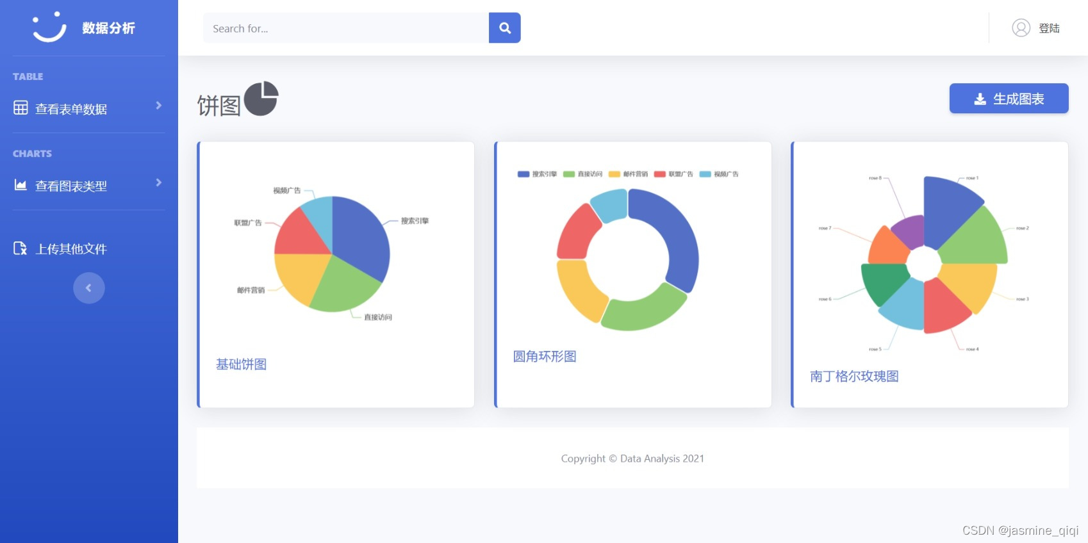This screenshot has width=1088, height=543.
Task: Click the 搜索引擎 label on basic pie
Action: (415, 221)
